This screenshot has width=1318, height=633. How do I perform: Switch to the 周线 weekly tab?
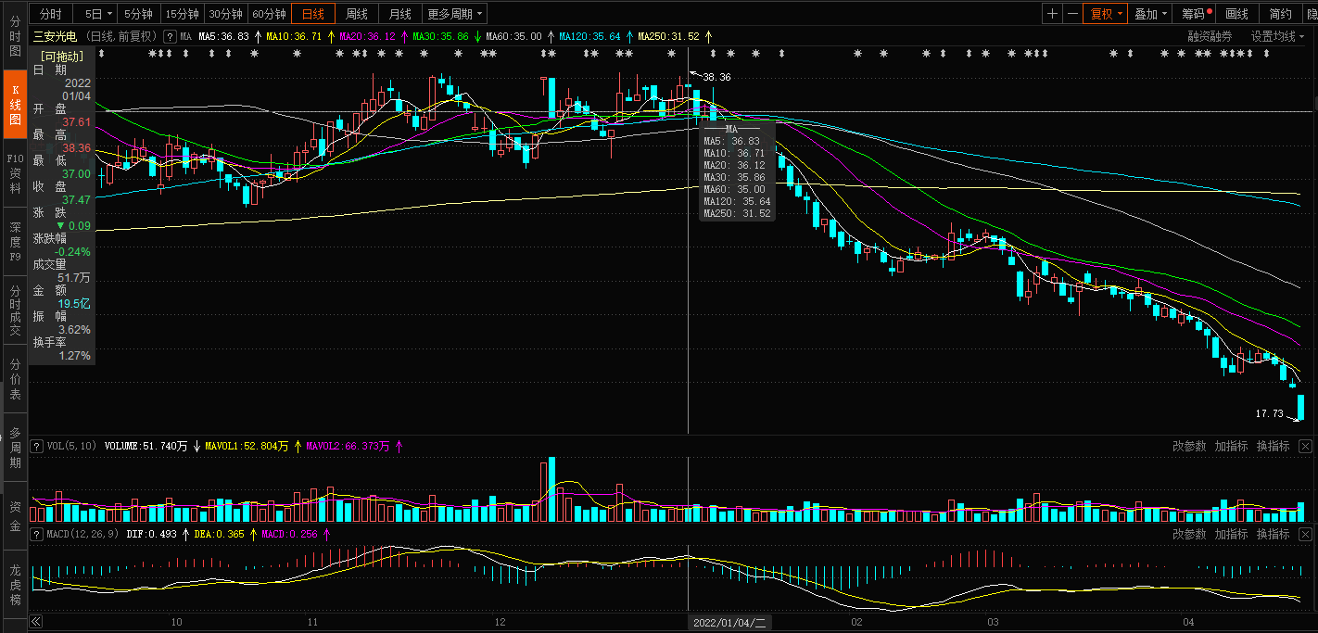pos(357,14)
